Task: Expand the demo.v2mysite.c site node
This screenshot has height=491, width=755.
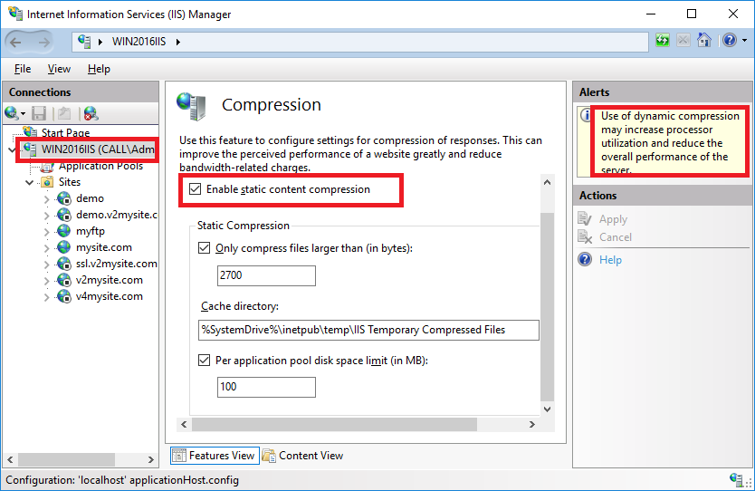Action: (x=47, y=216)
